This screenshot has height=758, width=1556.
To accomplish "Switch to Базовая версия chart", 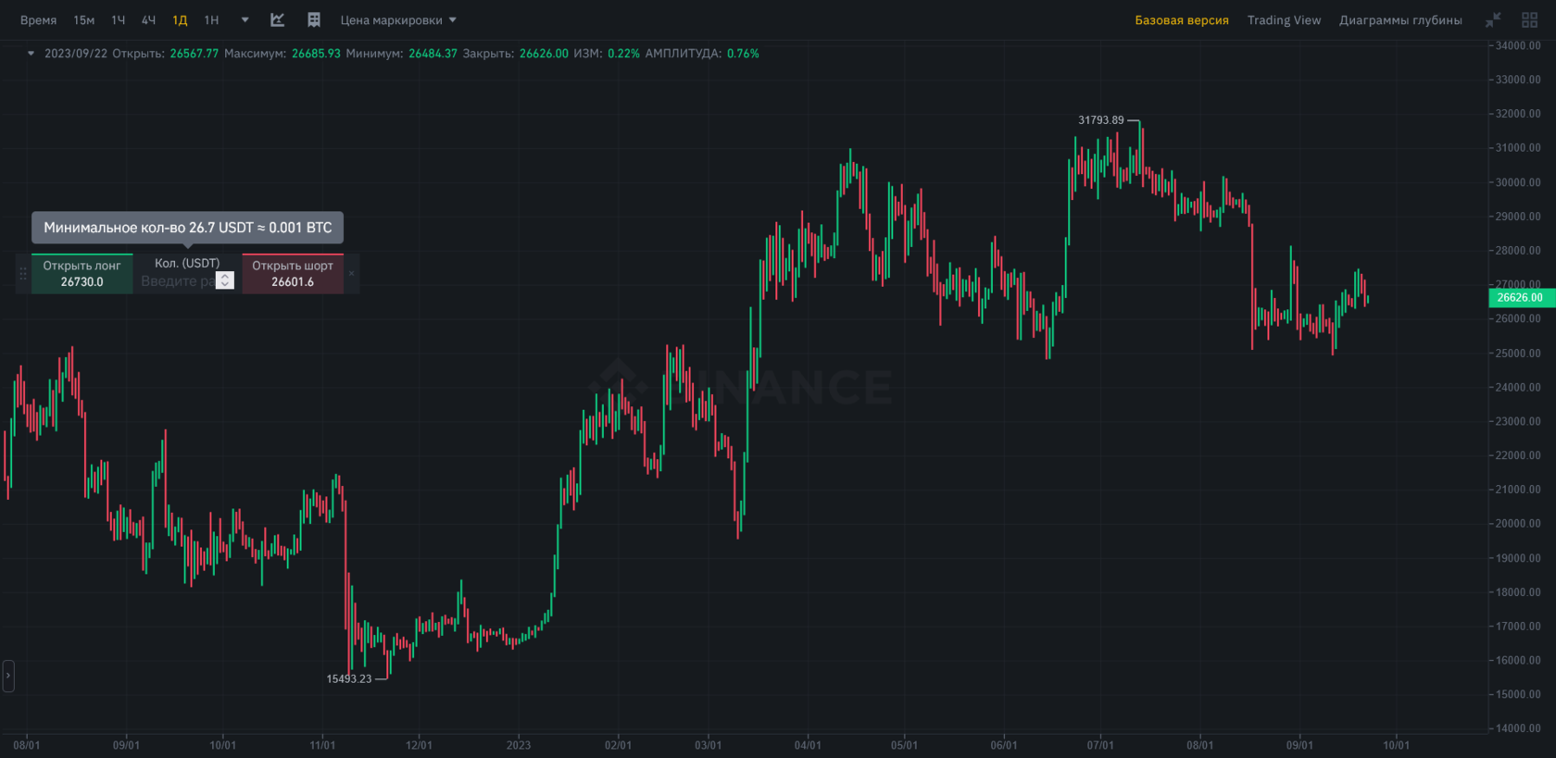I will 1182,20.
